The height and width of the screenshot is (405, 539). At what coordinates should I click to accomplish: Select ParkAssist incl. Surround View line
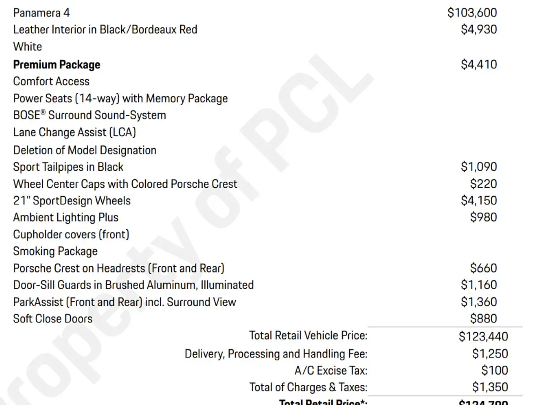click(125, 302)
